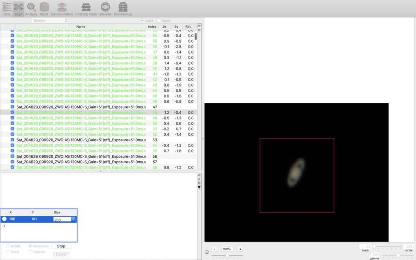Toggle the Specific checkbox
416x260 pixels.
pos(30,252)
